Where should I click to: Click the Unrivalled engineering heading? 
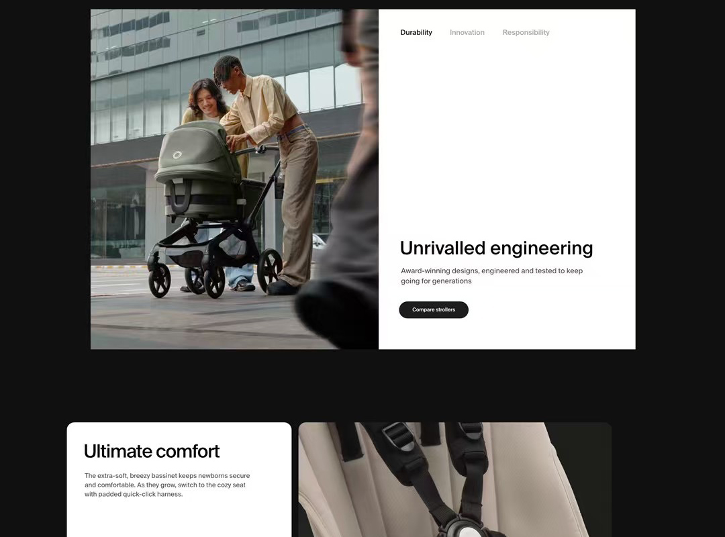click(x=496, y=248)
